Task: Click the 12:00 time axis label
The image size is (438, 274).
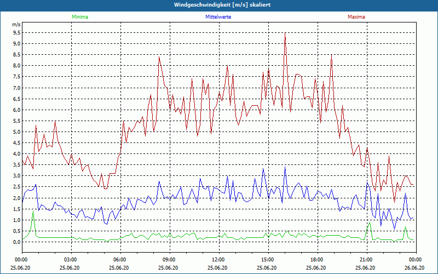Action: pyautogui.click(x=219, y=260)
